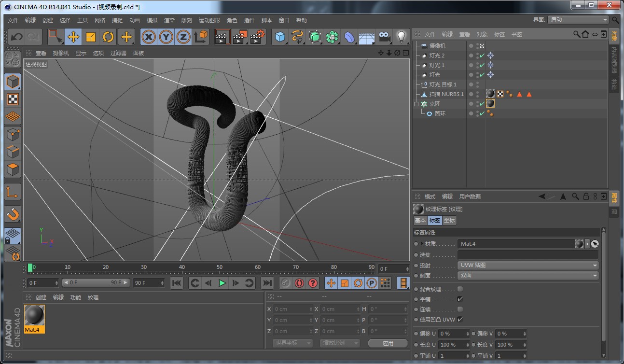Switch to texture mode
Image resolution: width=624 pixels, height=364 pixels.
(13, 99)
